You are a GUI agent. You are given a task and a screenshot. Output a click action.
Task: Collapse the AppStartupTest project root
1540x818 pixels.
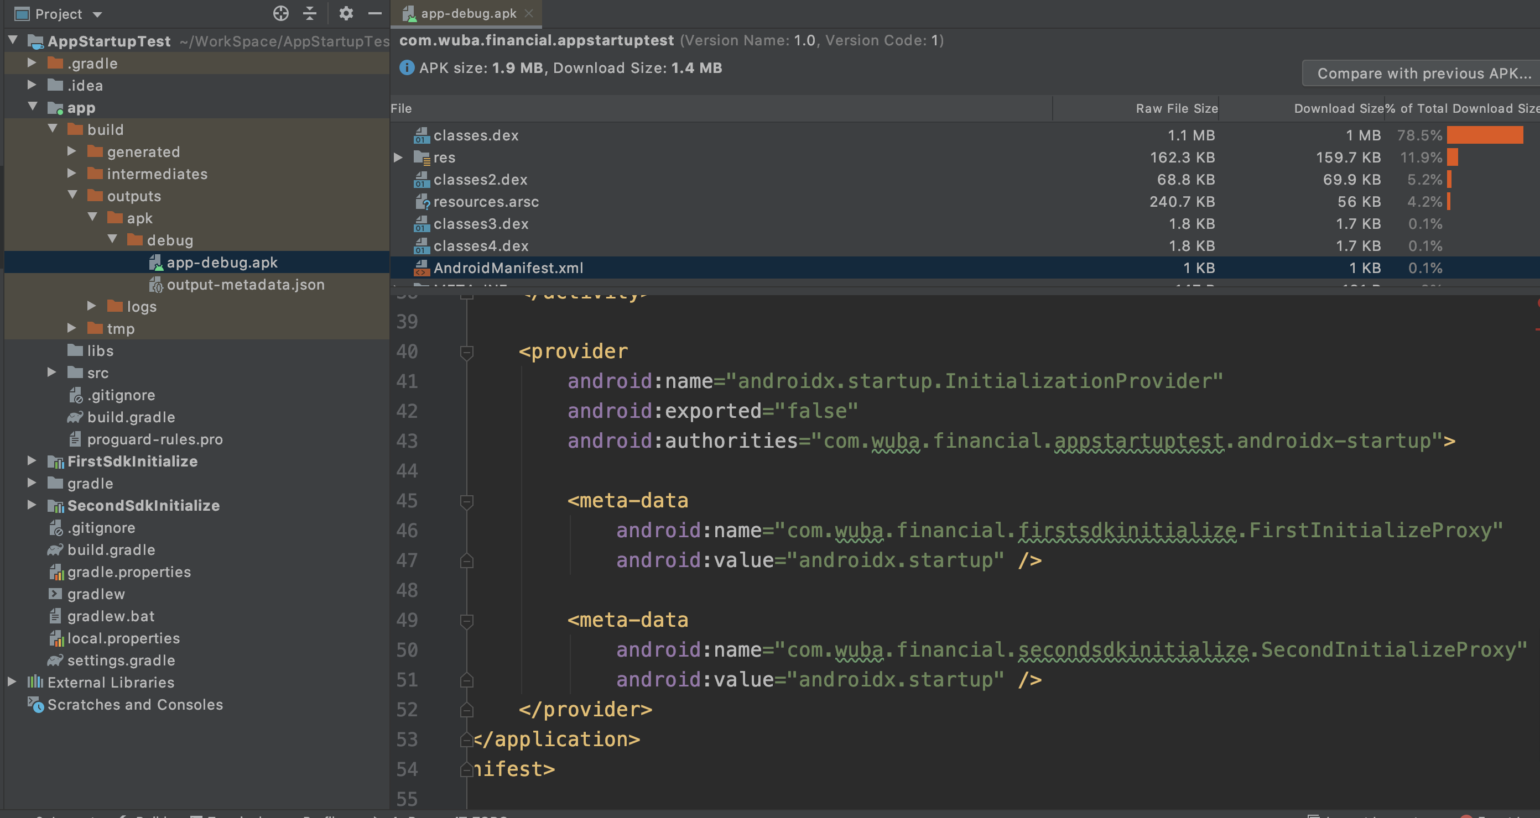tap(13, 41)
